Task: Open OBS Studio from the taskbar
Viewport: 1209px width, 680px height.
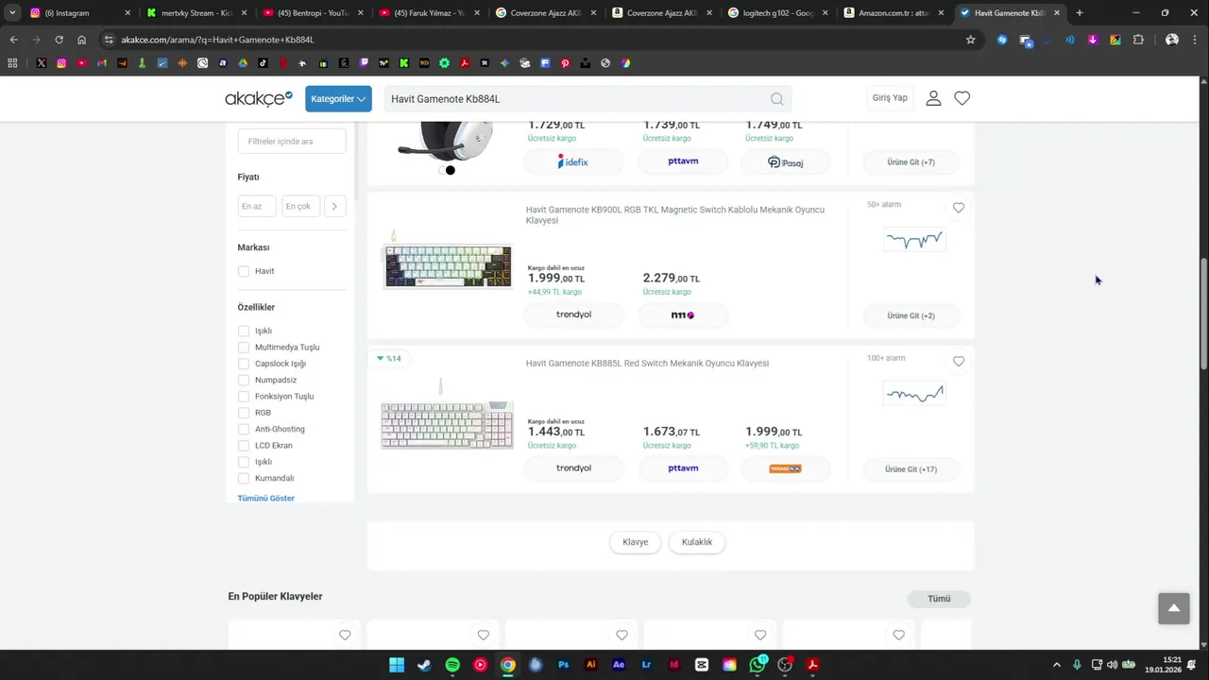Action: [785, 665]
